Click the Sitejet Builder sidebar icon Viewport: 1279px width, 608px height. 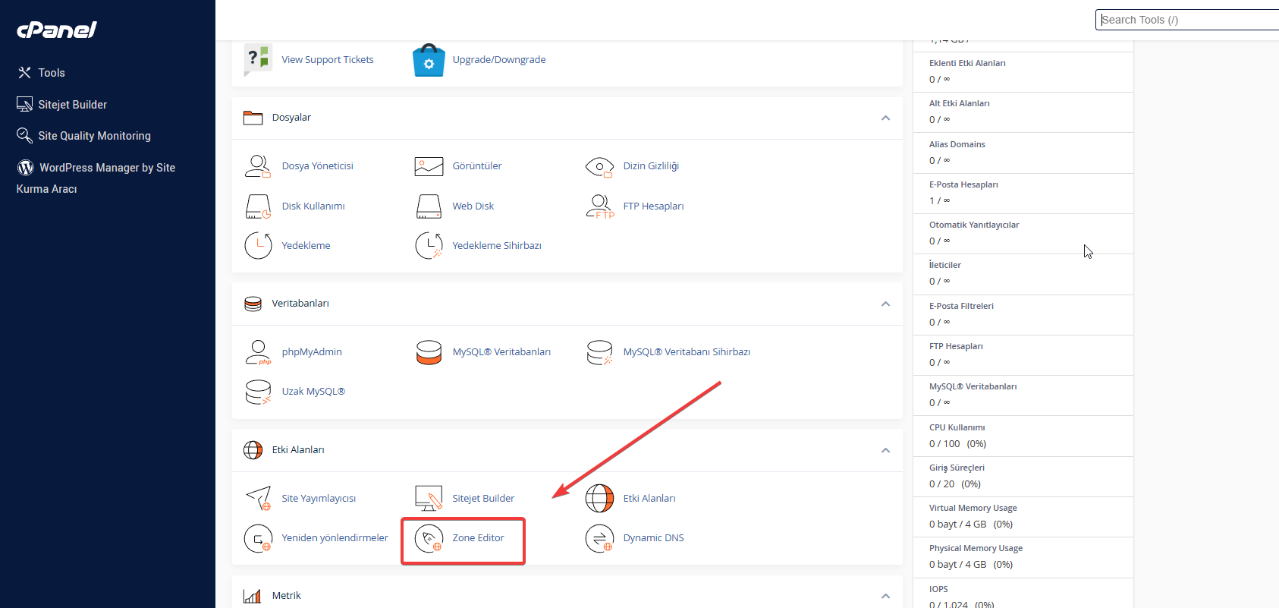(24, 104)
